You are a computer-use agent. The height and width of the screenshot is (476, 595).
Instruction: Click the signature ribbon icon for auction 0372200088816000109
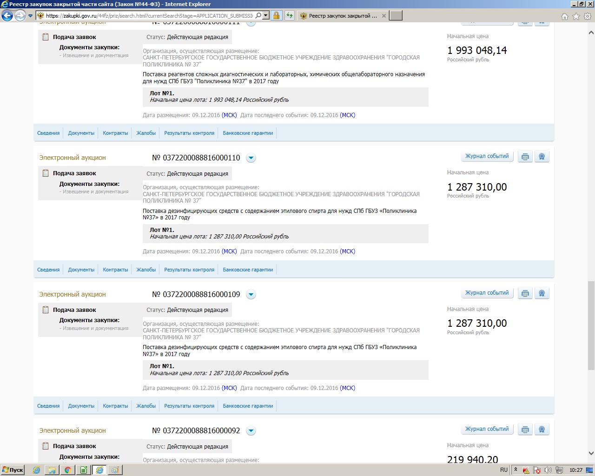(542, 293)
